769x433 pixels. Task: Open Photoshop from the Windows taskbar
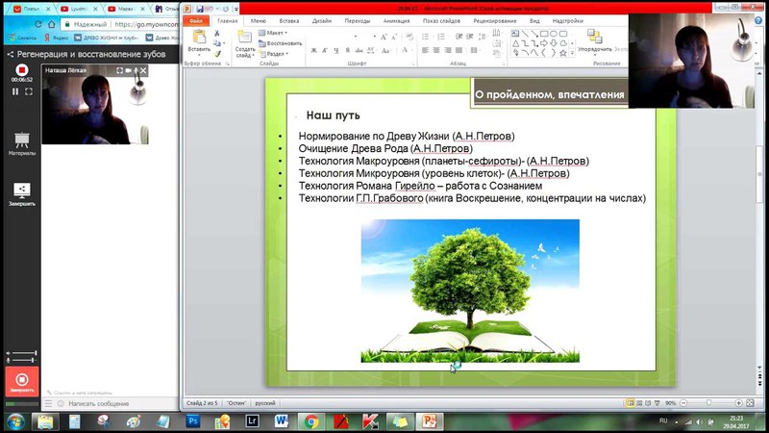[191, 420]
